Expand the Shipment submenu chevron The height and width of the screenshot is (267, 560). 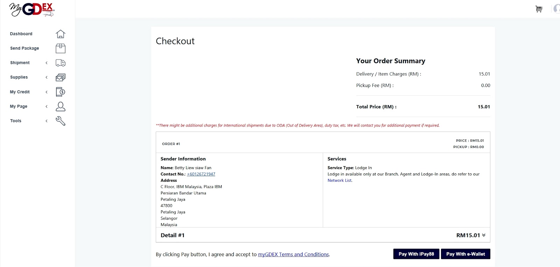tap(47, 63)
